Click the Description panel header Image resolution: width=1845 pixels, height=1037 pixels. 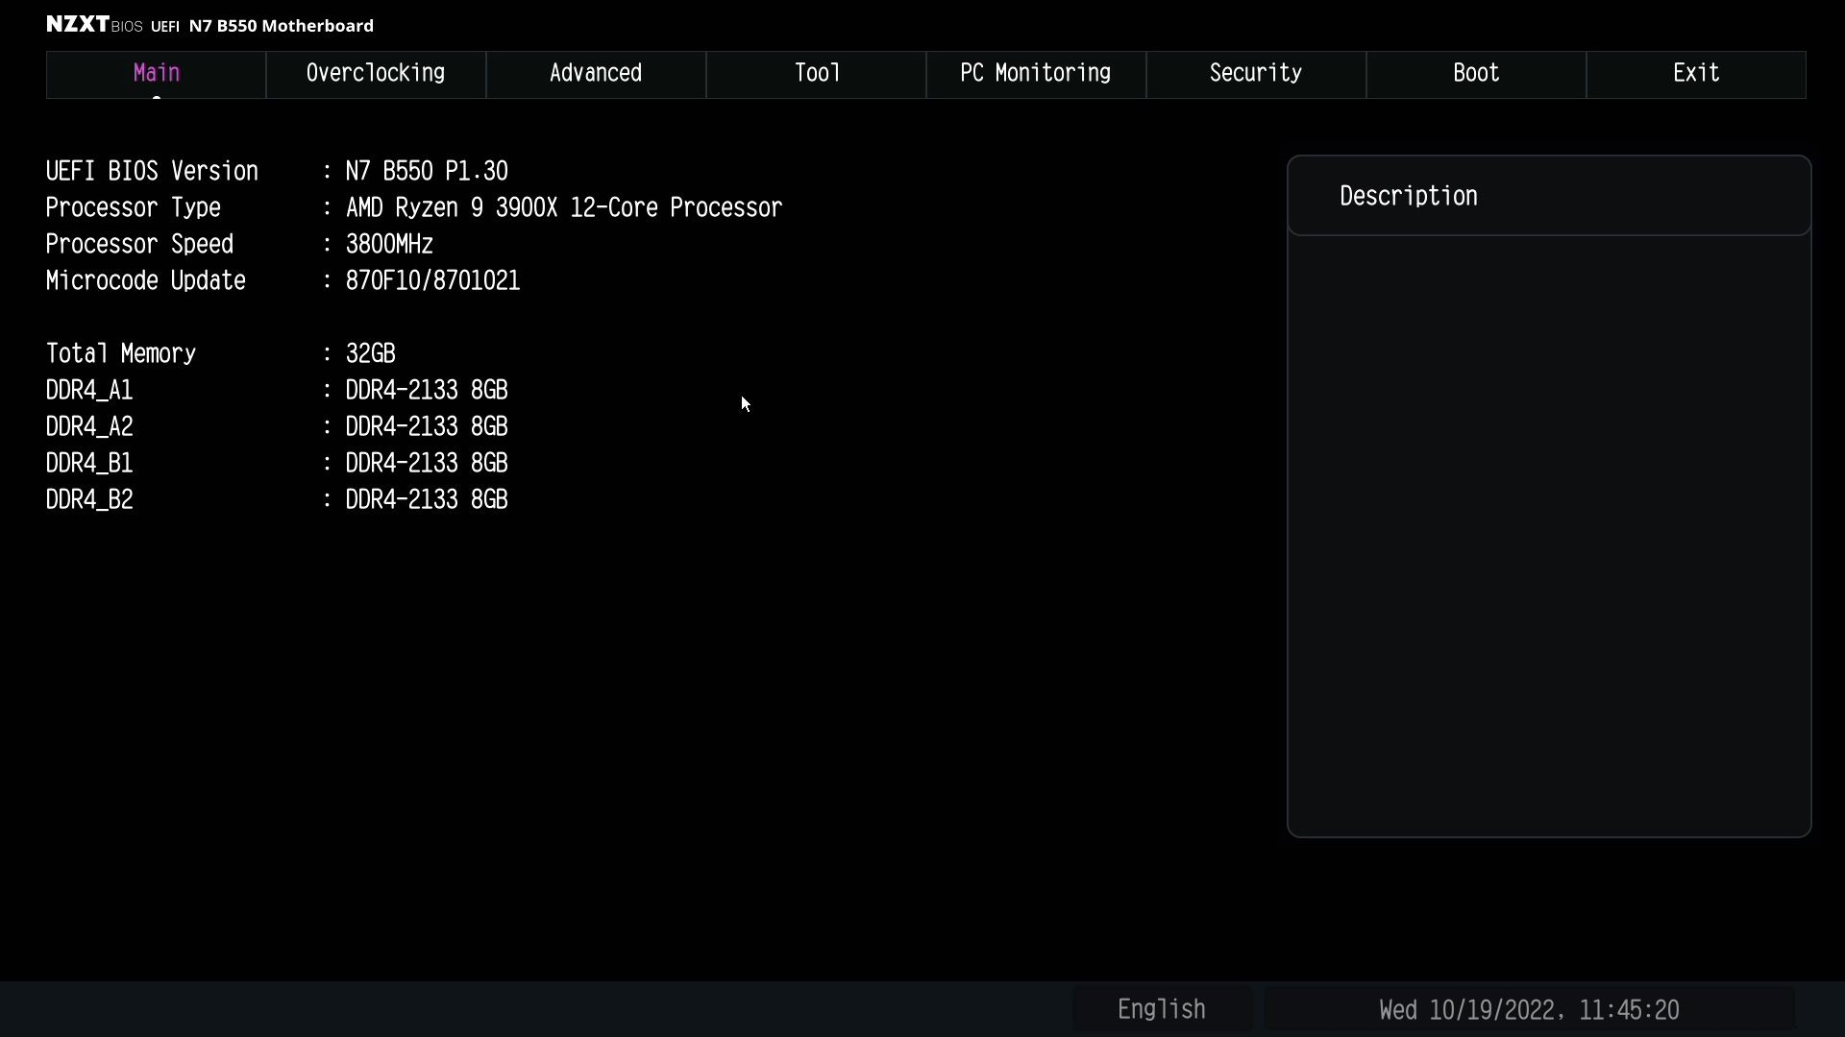click(x=1549, y=196)
